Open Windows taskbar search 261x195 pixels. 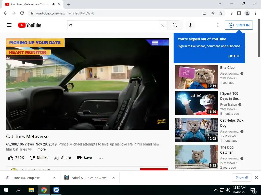click(18, 190)
